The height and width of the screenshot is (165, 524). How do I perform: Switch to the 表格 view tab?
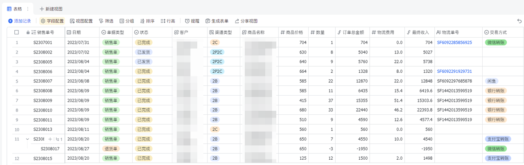tap(15, 9)
